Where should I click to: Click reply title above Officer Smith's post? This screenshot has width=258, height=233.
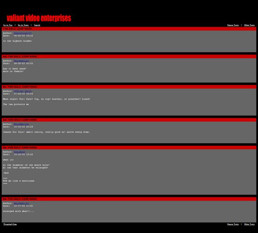[x=20, y=87]
